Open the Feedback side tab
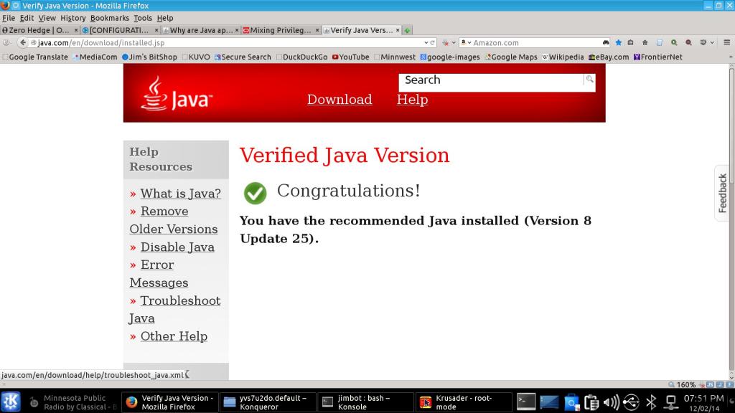The height and width of the screenshot is (413, 735). [x=724, y=193]
